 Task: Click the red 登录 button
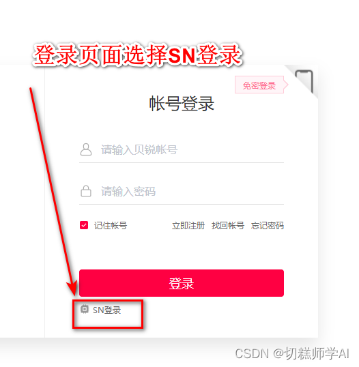(182, 283)
